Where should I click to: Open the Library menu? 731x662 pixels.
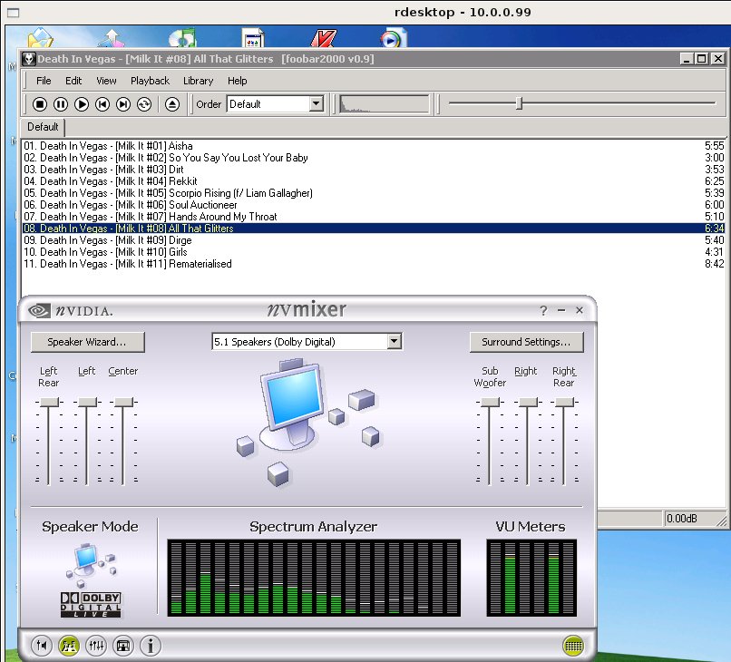click(x=198, y=81)
